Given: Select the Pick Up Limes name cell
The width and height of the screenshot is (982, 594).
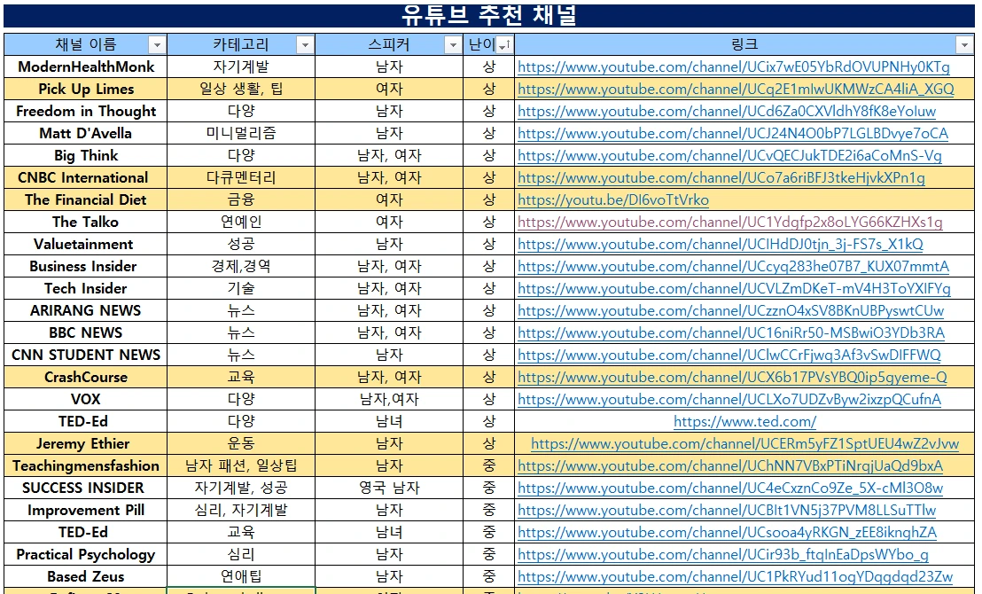Looking at the screenshot, I should point(86,89).
